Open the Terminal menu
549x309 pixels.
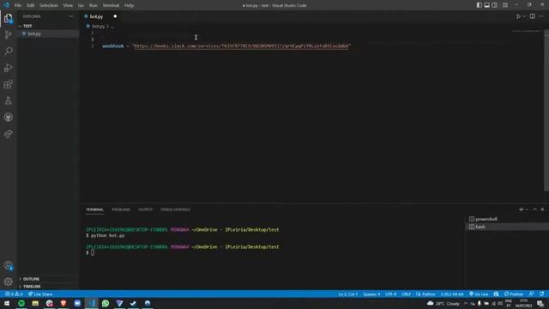coord(111,5)
